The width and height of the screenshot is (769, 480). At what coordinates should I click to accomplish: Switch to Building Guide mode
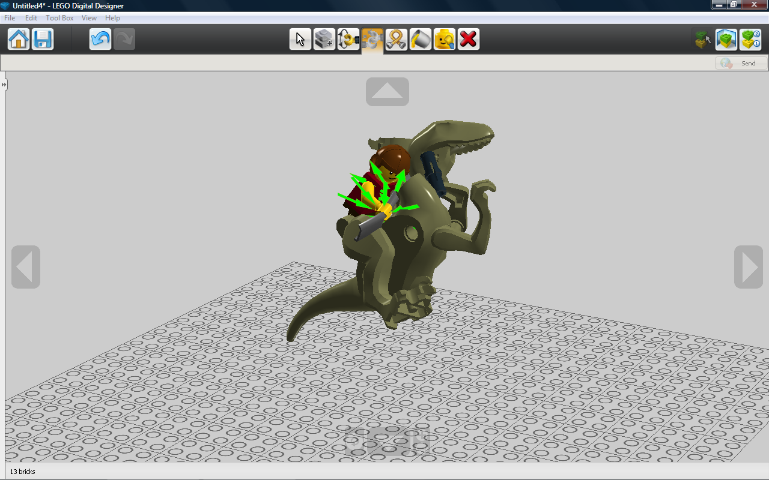tap(750, 40)
